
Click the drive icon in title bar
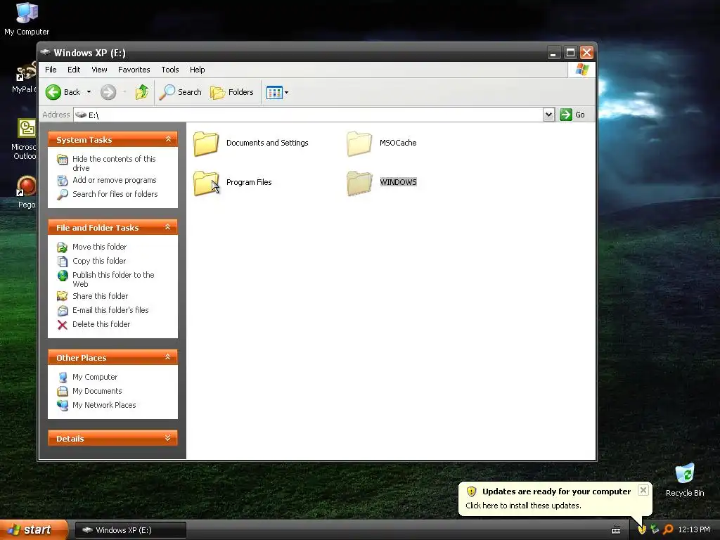point(45,52)
